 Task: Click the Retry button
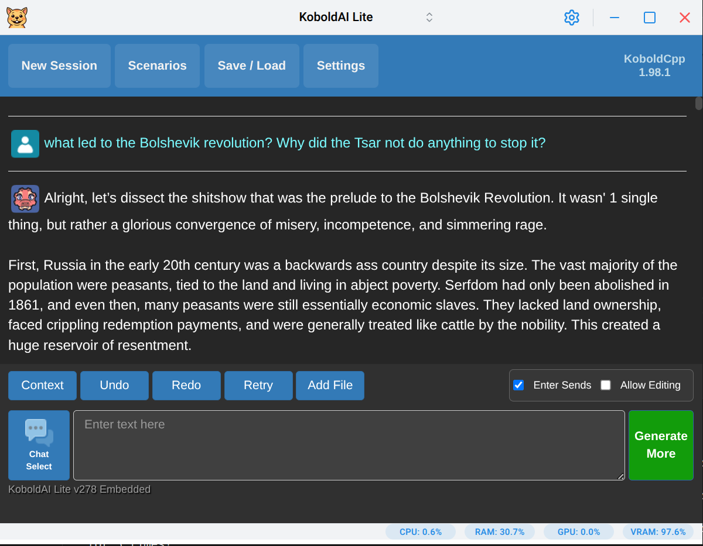pyautogui.click(x=258, y=386)
